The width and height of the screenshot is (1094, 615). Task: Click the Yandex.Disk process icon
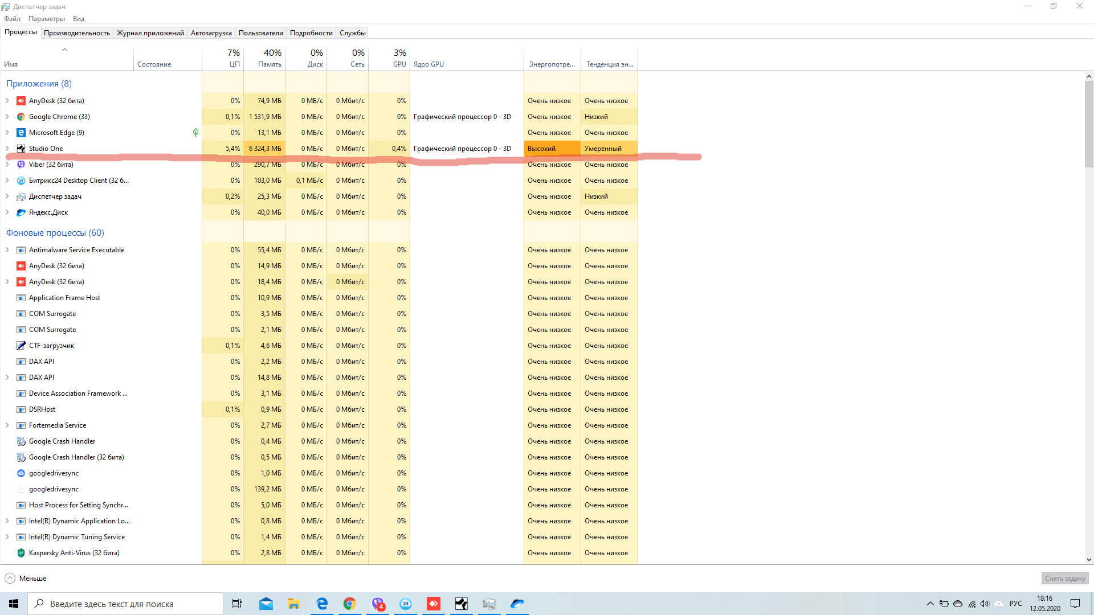coord(21,212)
